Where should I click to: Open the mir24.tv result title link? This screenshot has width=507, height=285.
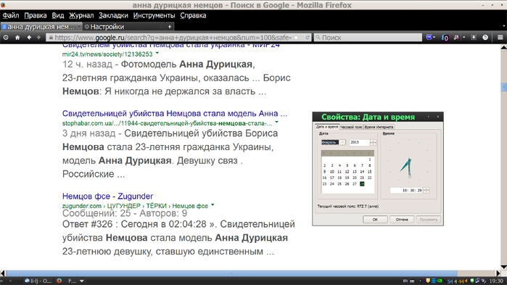[x=171, y=46]
